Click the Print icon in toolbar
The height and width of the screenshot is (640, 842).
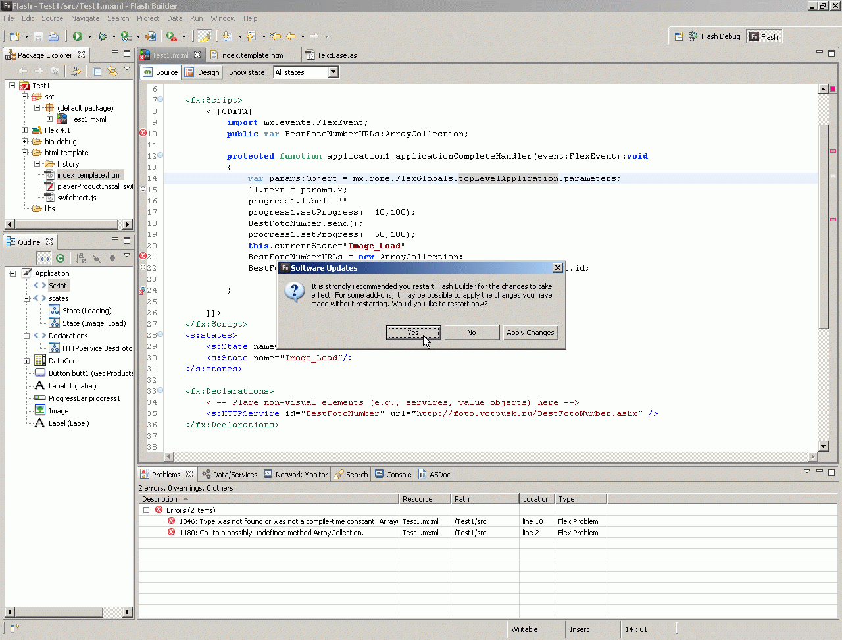(53, 36)
